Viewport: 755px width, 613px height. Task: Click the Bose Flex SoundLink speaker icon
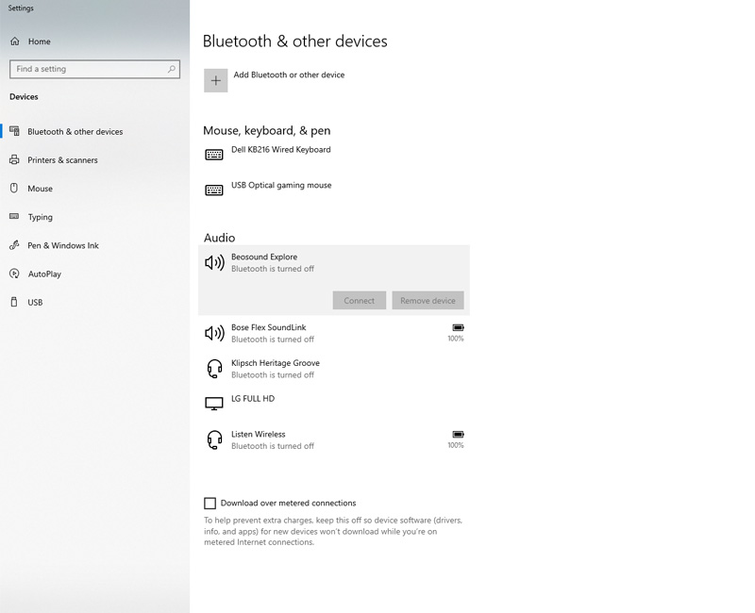(215, 333)
